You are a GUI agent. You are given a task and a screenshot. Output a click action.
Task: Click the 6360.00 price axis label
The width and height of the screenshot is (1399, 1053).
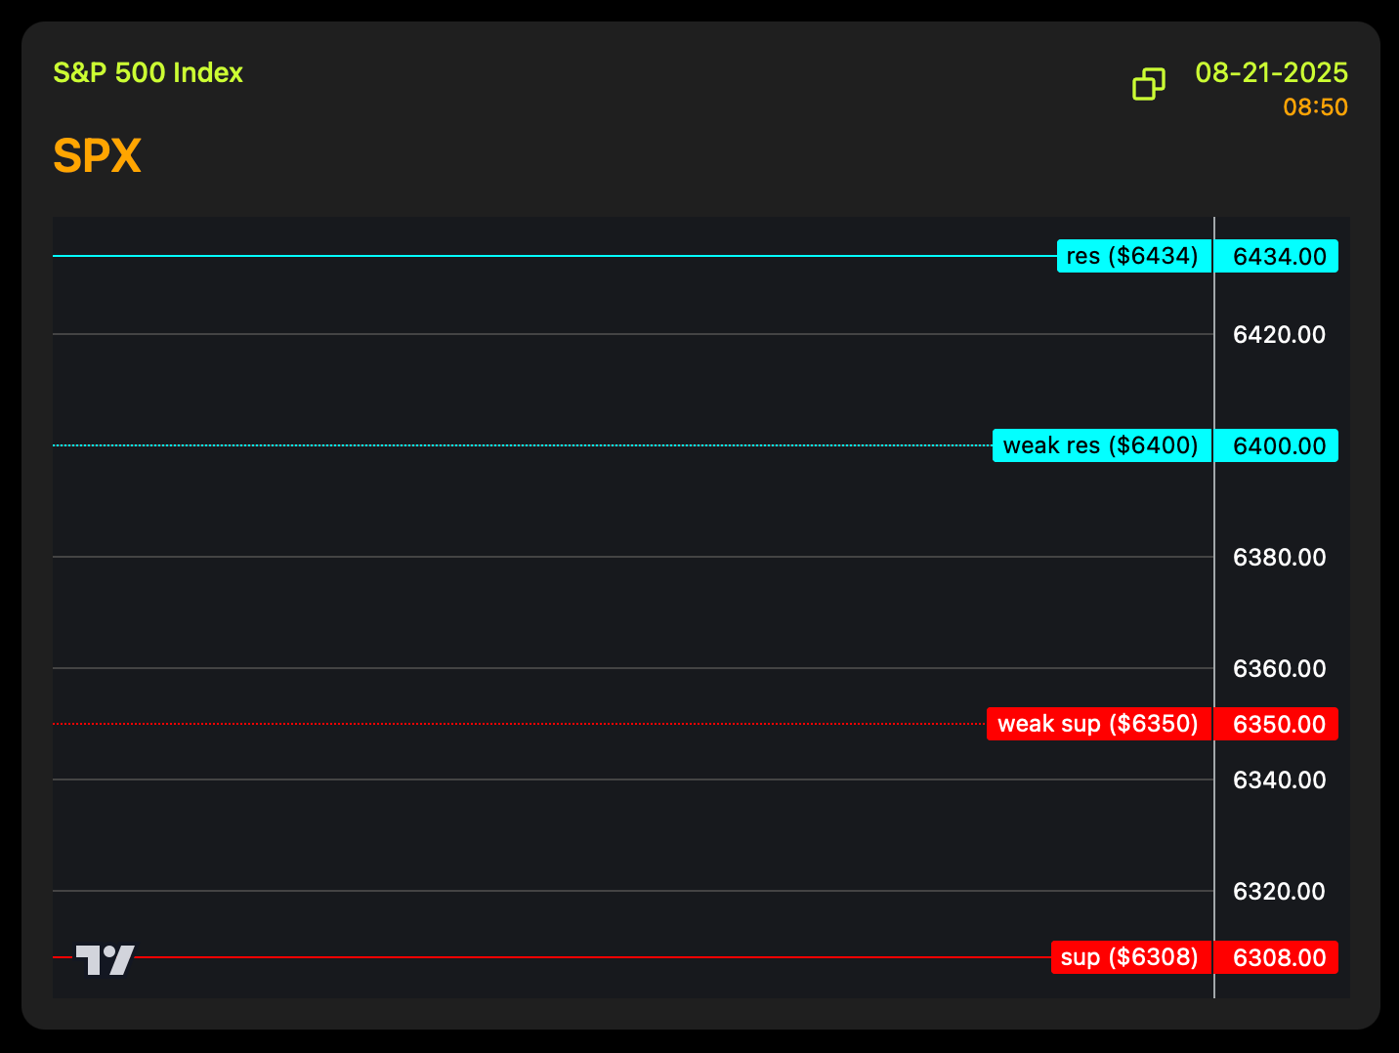click(1279, 669)
